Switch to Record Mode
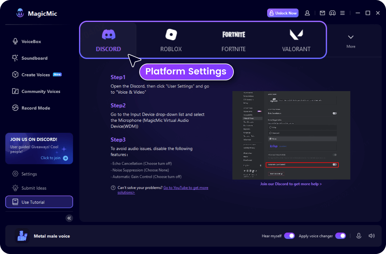The height and width of the screenshot is (254, 386). coord(31,108)
